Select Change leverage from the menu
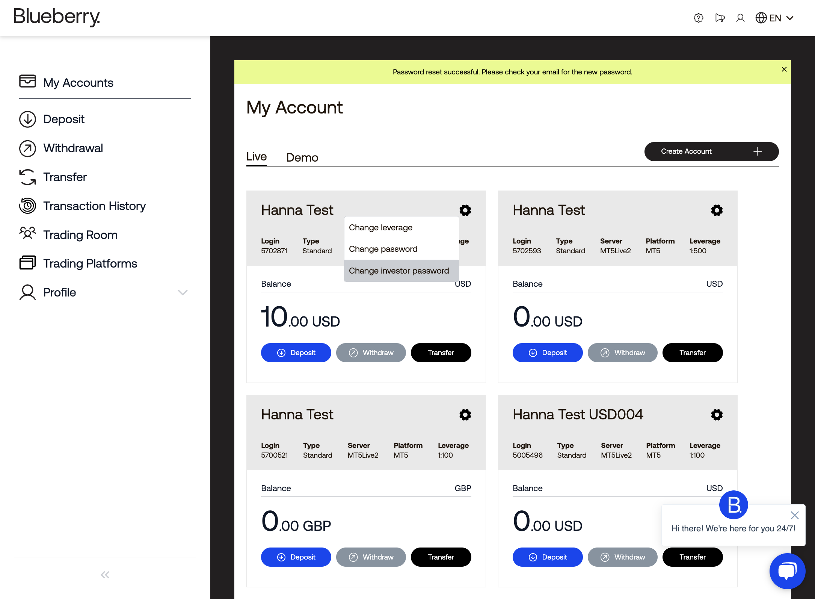Screen dimensions: 815x599 401,227
